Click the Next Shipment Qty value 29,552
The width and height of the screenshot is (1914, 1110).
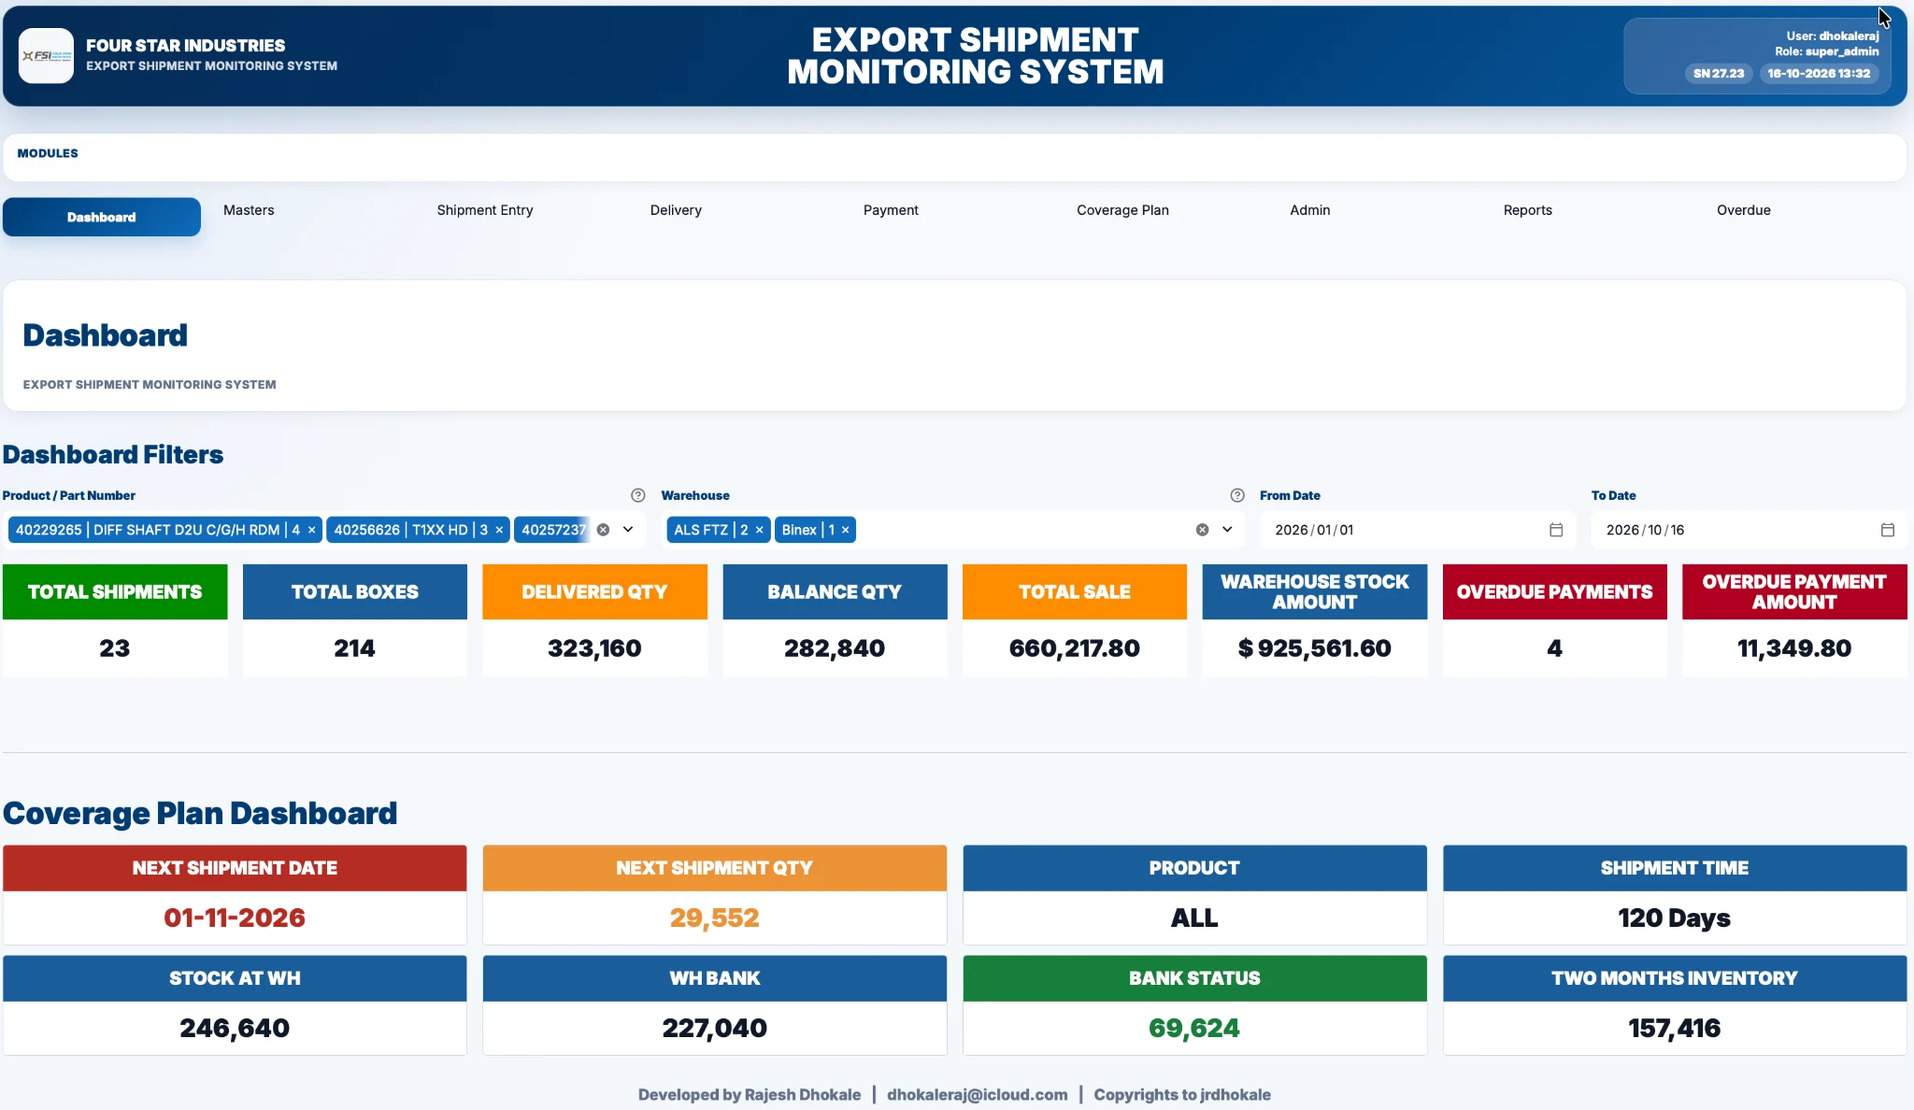click(x=715, y=918)
